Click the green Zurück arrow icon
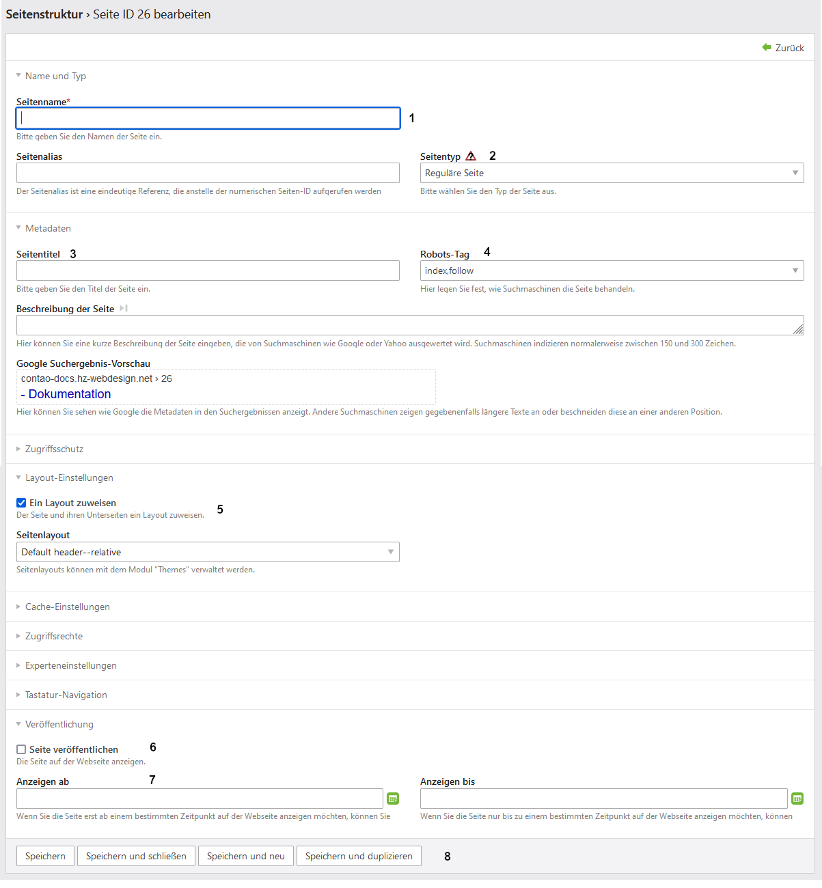Screen dimensions: 822x888 [x=767, y=48]
